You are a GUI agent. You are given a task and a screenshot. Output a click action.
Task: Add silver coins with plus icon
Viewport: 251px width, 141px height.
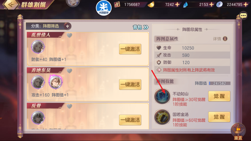(x=246, y=5)
